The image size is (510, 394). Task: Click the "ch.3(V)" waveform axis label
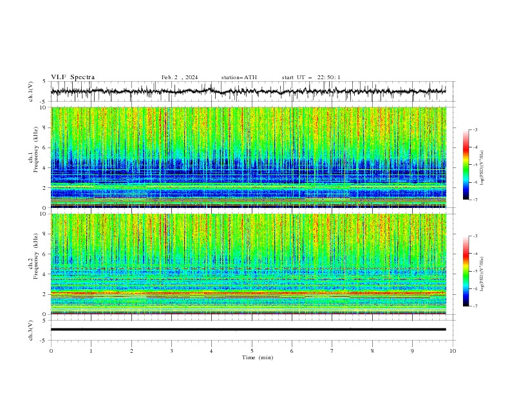pyautogui.click(x=31, y=330)
